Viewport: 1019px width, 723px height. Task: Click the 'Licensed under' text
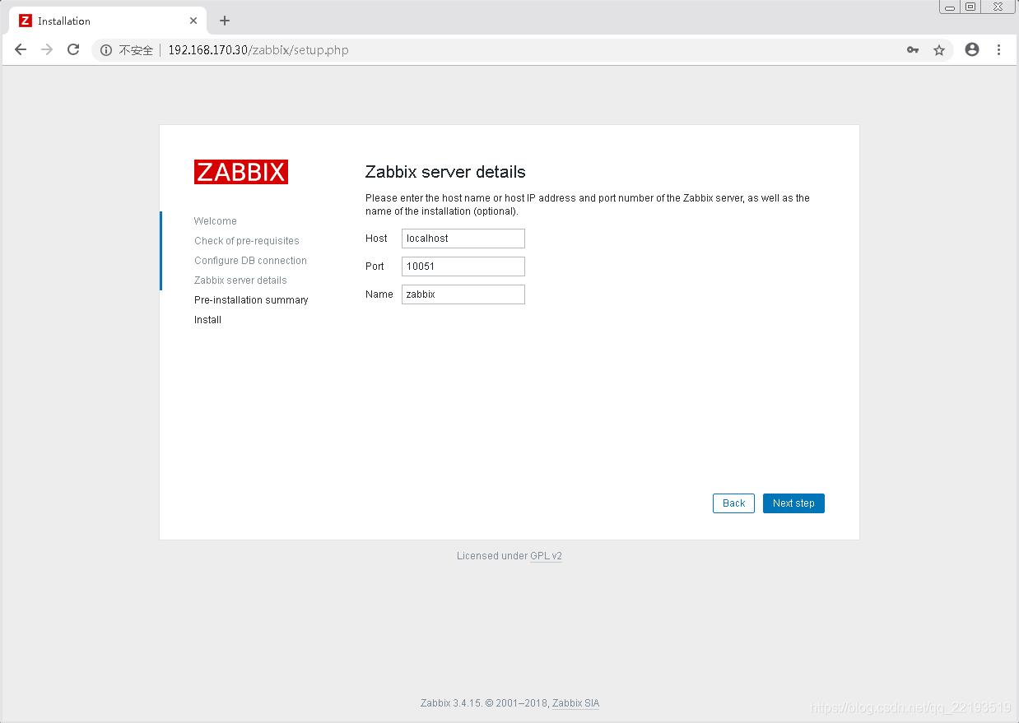[x=492, y=556]
